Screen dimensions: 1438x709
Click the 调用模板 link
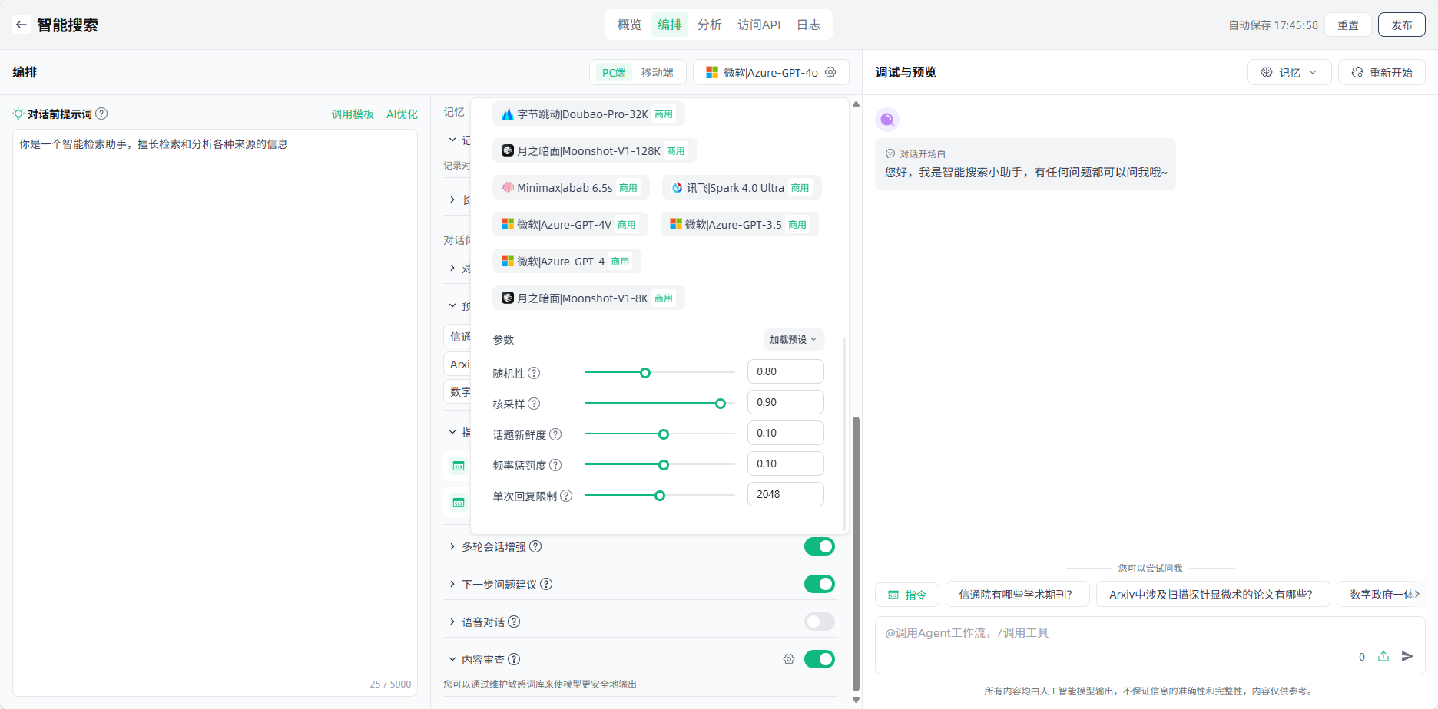(x=353, y=114)
